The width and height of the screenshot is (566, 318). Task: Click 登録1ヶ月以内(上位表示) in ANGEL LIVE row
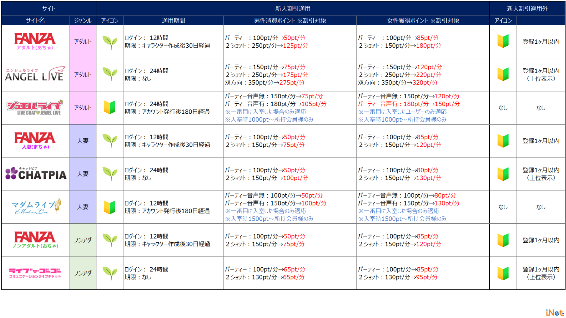[x=541, y=74]
